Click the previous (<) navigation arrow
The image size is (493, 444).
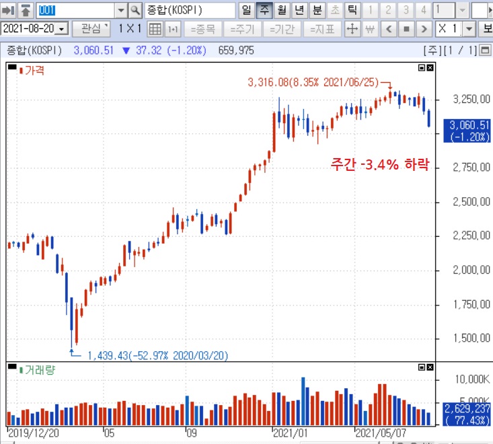389,29
